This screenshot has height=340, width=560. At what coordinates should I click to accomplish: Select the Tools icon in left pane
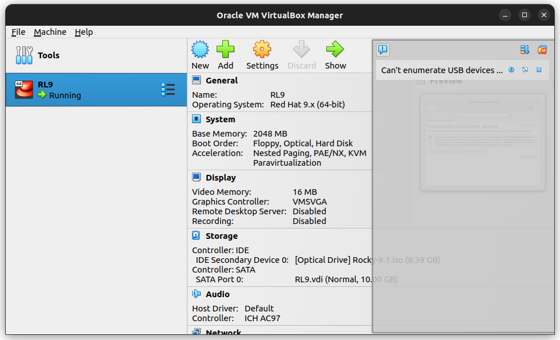24,55
